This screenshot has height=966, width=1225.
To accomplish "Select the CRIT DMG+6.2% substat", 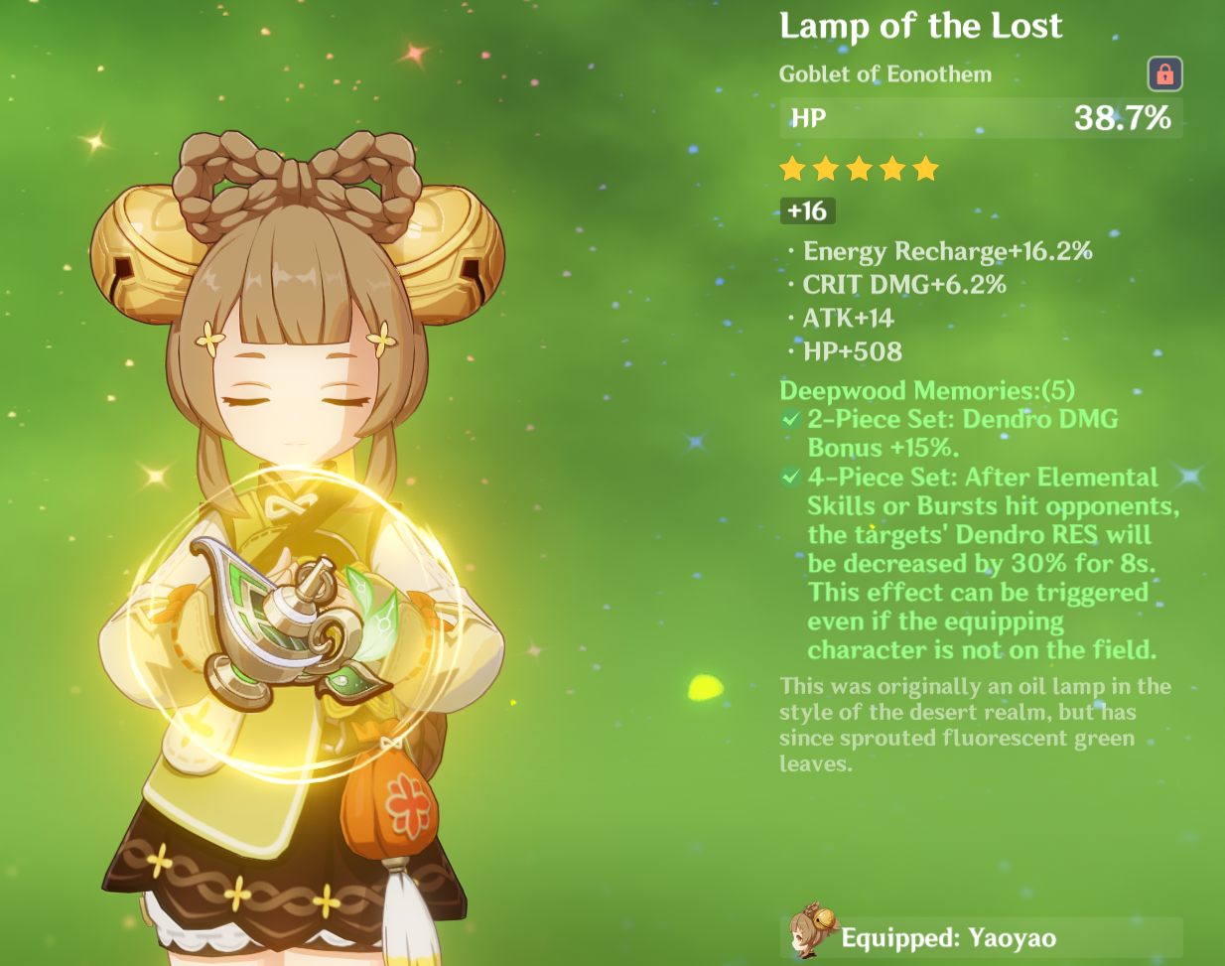I will click(x=904, y=285).
